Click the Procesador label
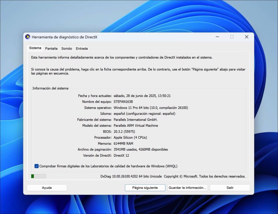Screen dimensions: 278x214 click(103, 138)
